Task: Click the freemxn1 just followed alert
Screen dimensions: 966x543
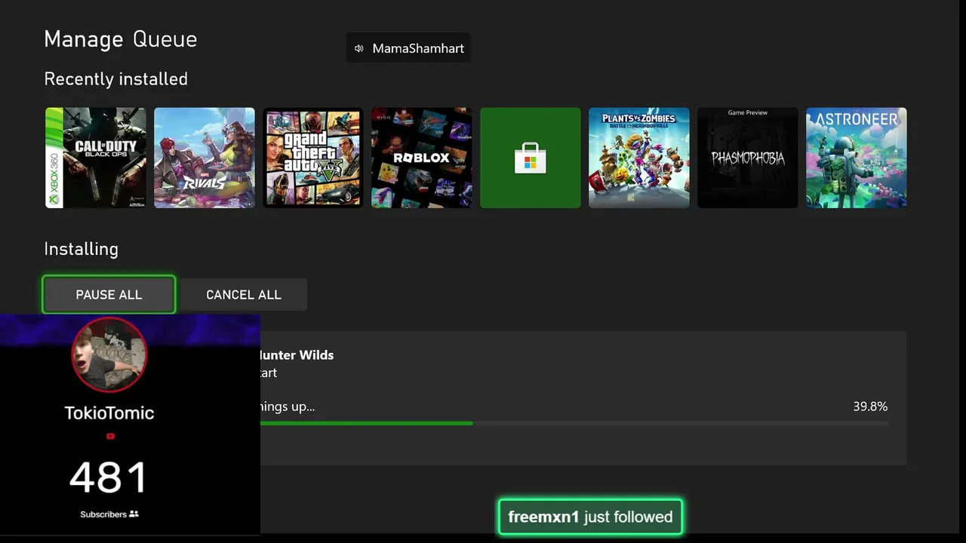Action: [590, 517]
